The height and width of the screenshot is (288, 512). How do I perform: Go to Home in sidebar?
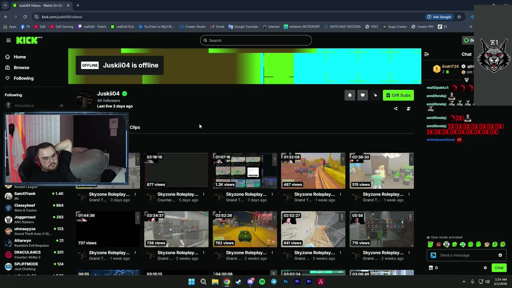tap(20, 57)
